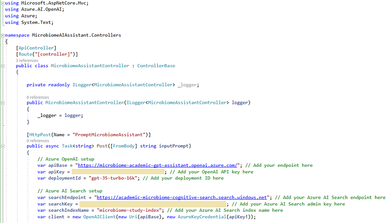The height and width of the screenshot is (224, 389).
Task: Click '// Add your deployment ID here' comment
Action: [183, 178]
